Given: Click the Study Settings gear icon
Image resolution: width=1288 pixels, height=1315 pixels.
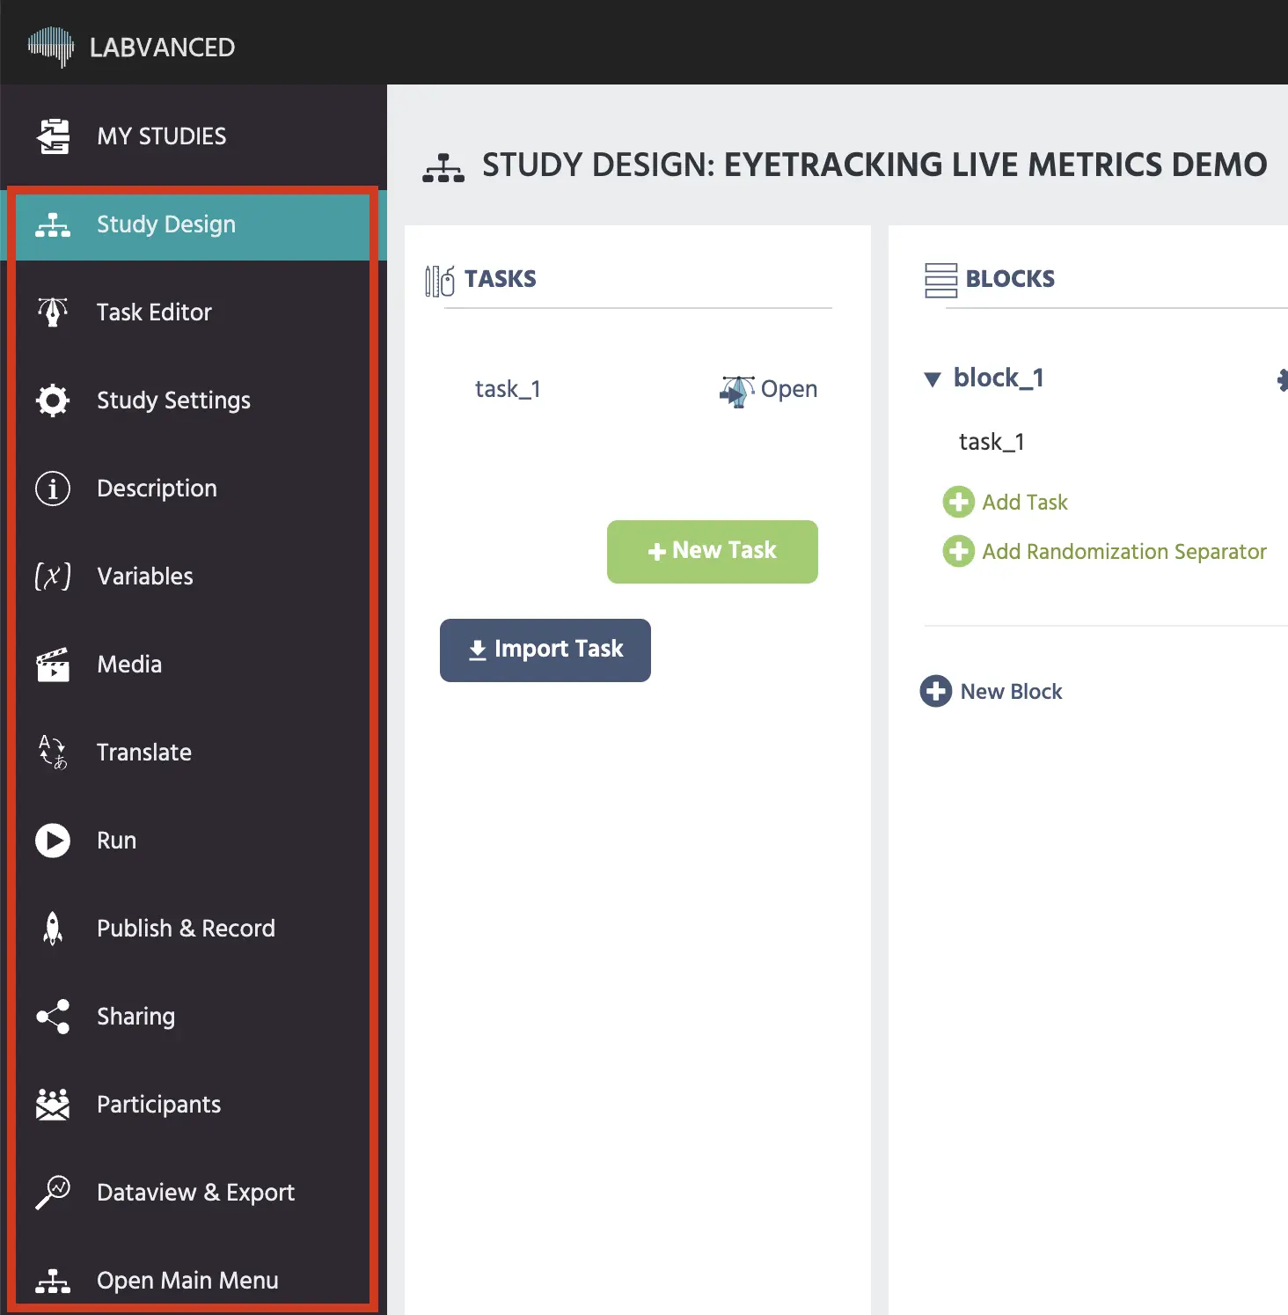Looking at the screenshot, I should point(53,400).
